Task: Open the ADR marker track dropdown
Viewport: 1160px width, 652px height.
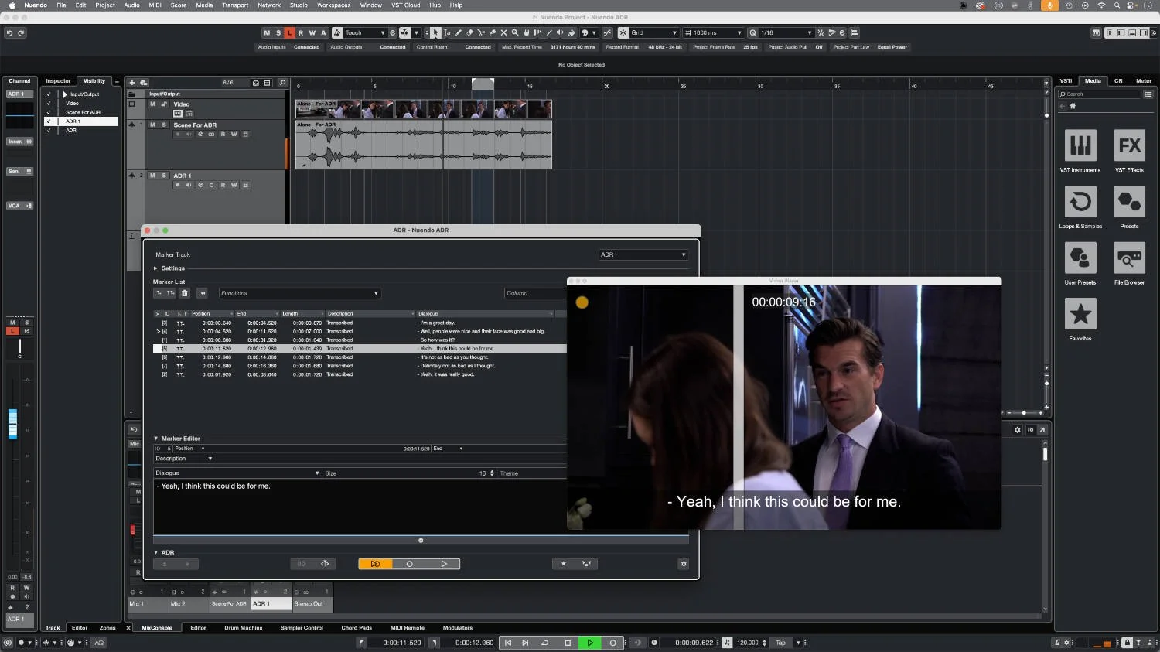Action: tap(643, 254)
